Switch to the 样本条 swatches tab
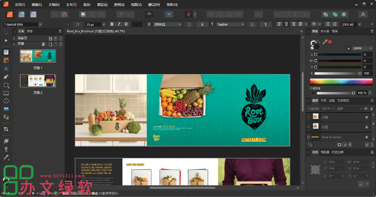The image size is (376, 197). point(325,31)
